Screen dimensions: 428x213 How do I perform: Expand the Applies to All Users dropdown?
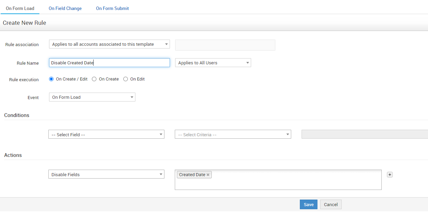[x=213, y=63]
